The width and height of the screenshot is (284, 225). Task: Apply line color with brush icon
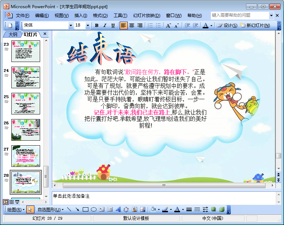[165, 209]
